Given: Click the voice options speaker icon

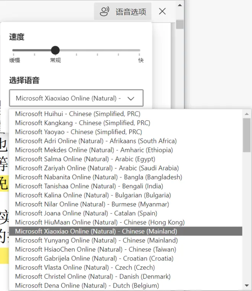Looking at the screenshot, I should [x=105, y=11].
